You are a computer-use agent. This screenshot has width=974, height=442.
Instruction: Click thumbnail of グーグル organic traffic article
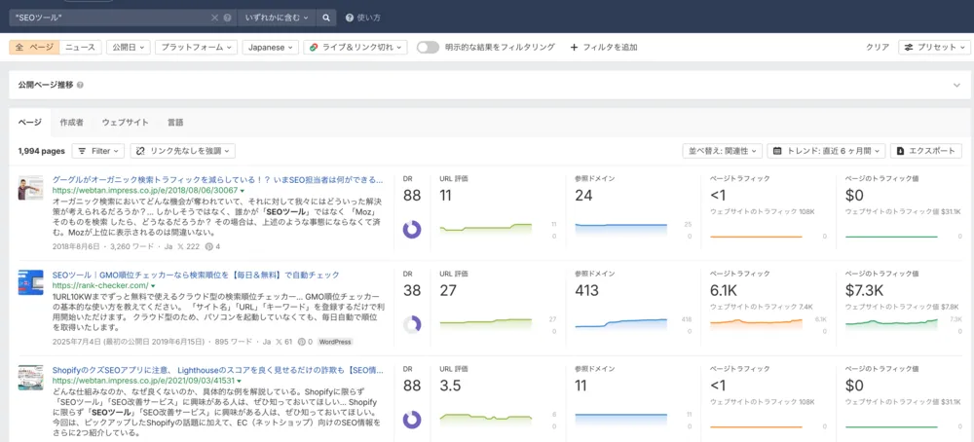point(30,188)
